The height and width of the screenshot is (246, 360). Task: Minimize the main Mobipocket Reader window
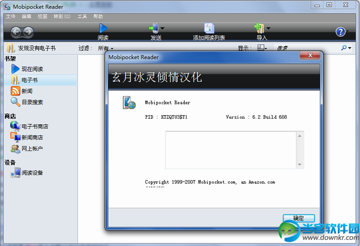pos(317,5)
